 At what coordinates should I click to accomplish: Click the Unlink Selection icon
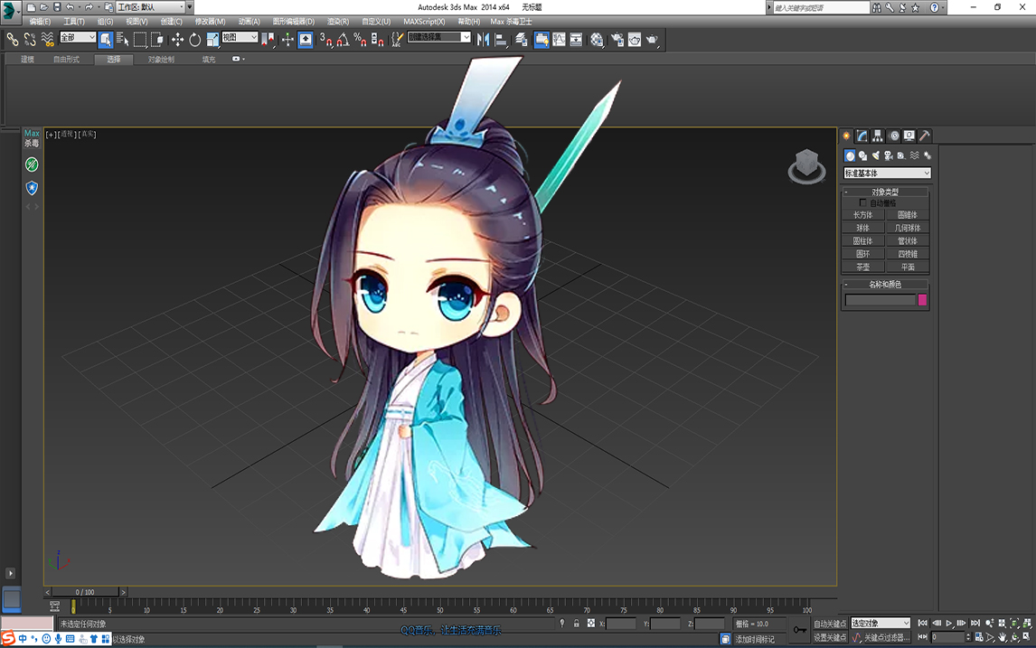click(x=30, y=40)
